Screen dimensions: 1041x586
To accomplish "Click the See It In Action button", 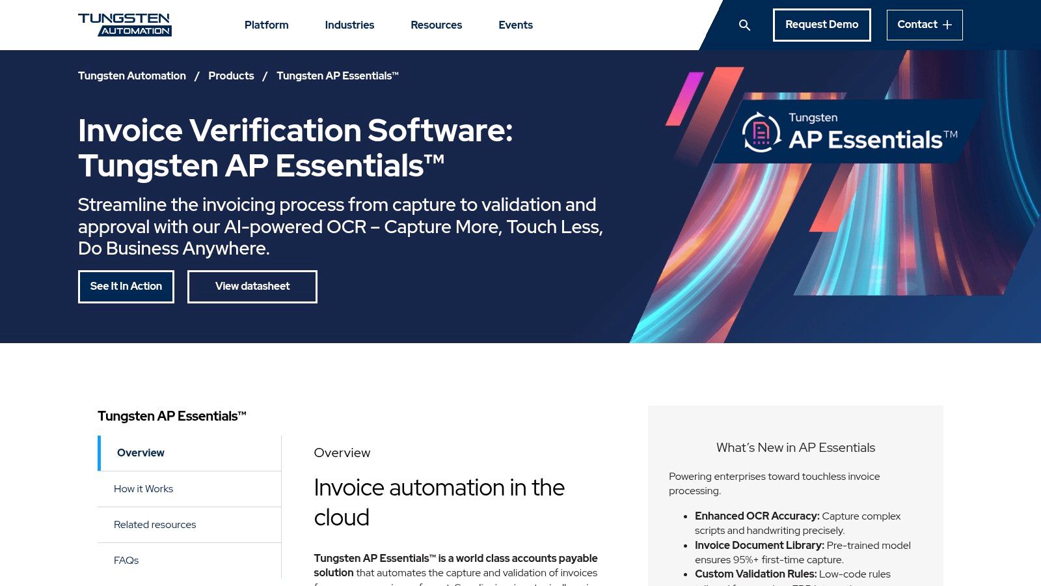I will pos(126,286).
